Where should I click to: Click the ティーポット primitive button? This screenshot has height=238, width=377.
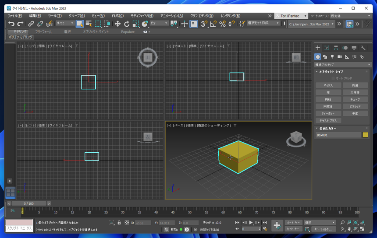(328, 113)
